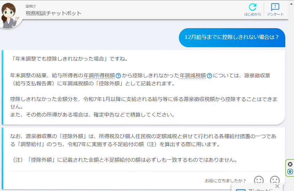Screen dimensions: 294x191
Task: Rate answer with smiling face icon
Action: click(x=259, y=180)
